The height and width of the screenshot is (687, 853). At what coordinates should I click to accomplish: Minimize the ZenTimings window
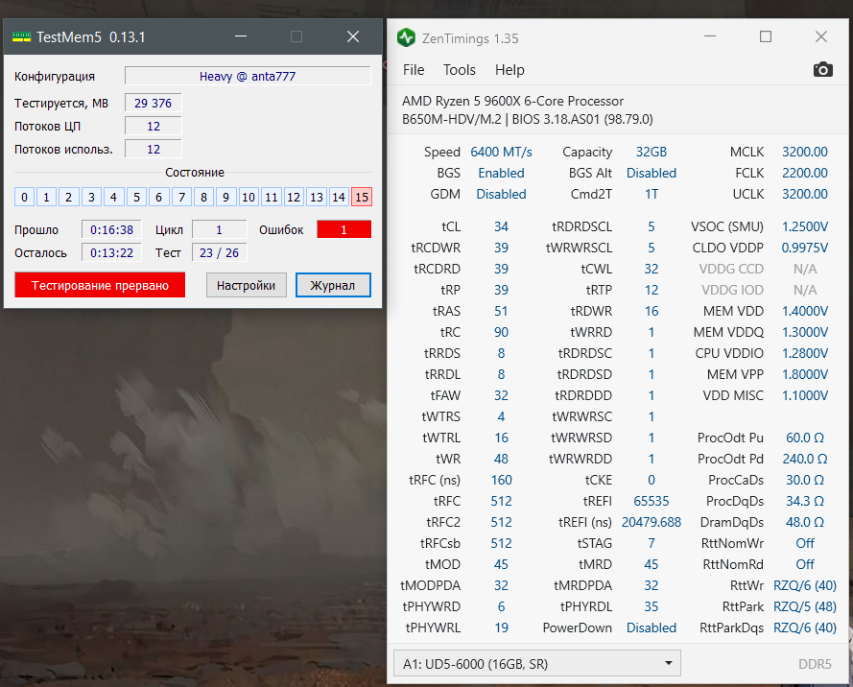coord(709,36)
